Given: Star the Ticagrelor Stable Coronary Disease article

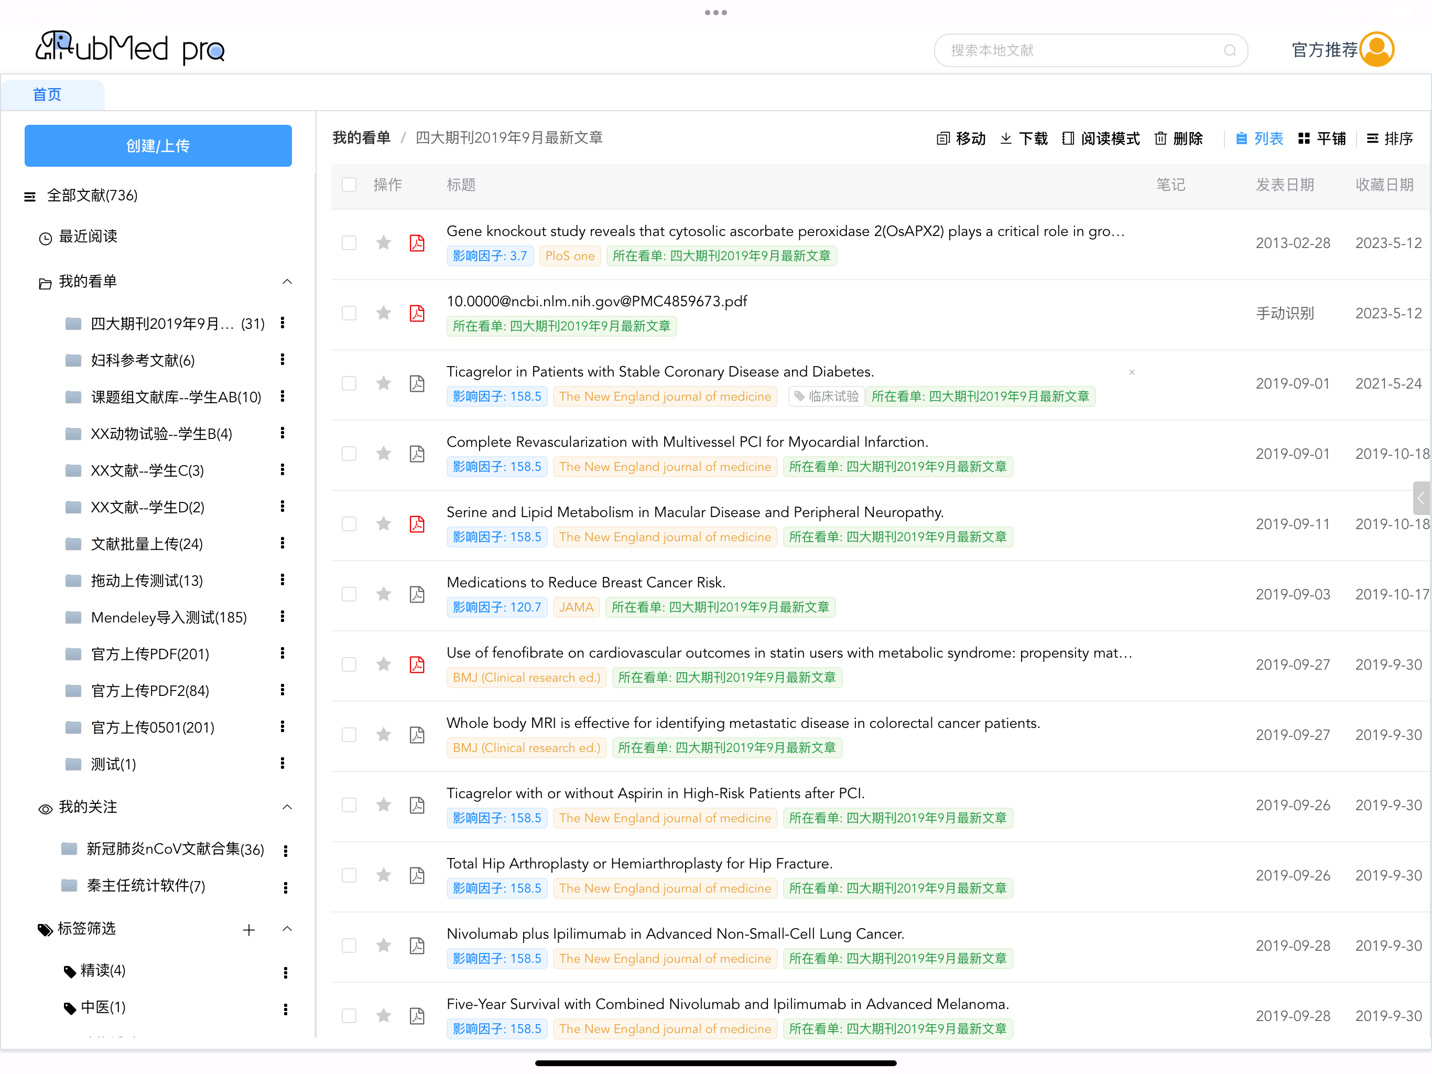Looking at the screenshot, I should 383,383.
